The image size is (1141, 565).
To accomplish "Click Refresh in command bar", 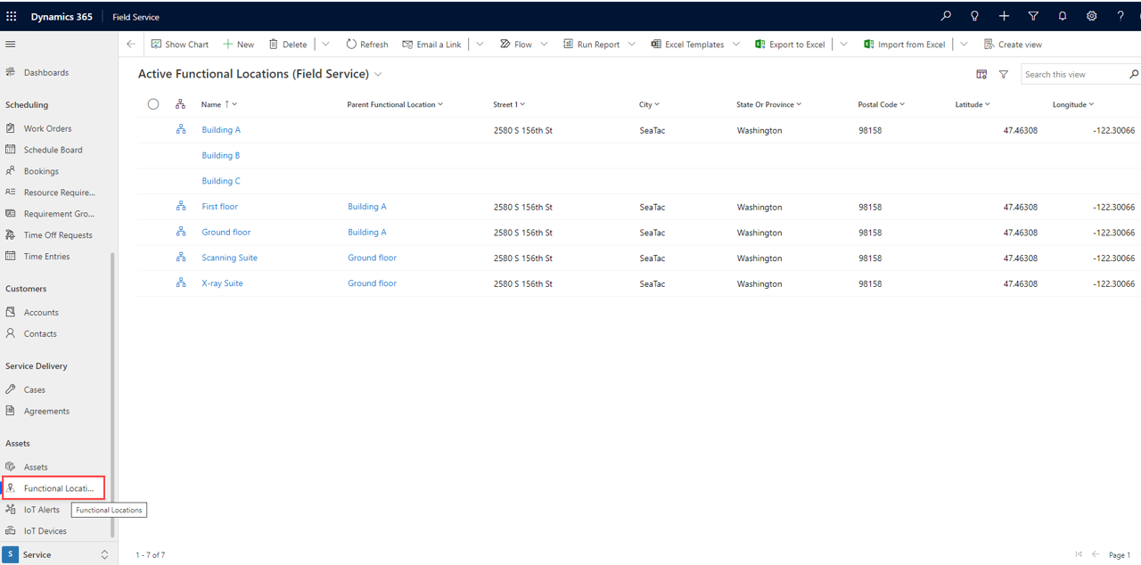I will pos(367,44).
